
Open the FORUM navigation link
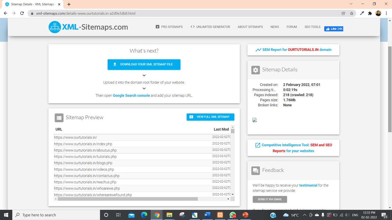click(292, 27)
